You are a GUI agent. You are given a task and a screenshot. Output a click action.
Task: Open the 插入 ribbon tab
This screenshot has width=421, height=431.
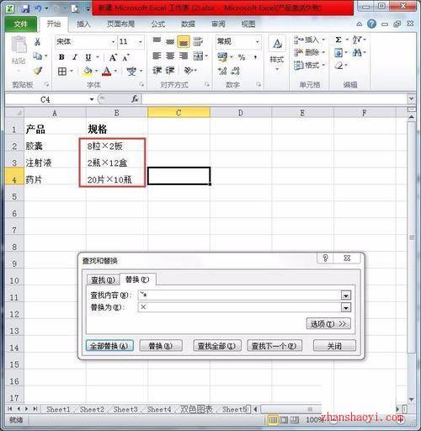[83, 24]
